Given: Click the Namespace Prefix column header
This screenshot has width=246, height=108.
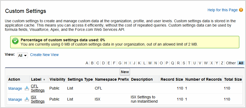Looking at the screenshot, I should (112, 79).
